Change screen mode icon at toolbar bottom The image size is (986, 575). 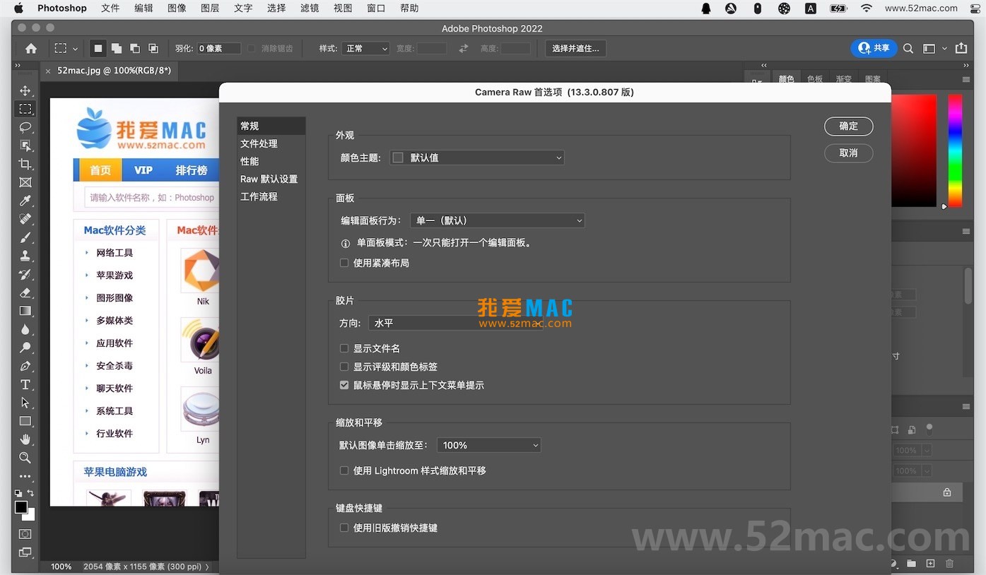click(25, 552)
